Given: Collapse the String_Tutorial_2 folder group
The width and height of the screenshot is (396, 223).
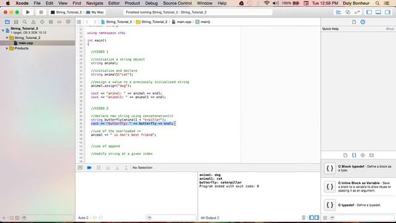Looking at the screenshot, I should click(x=7, y=38).
